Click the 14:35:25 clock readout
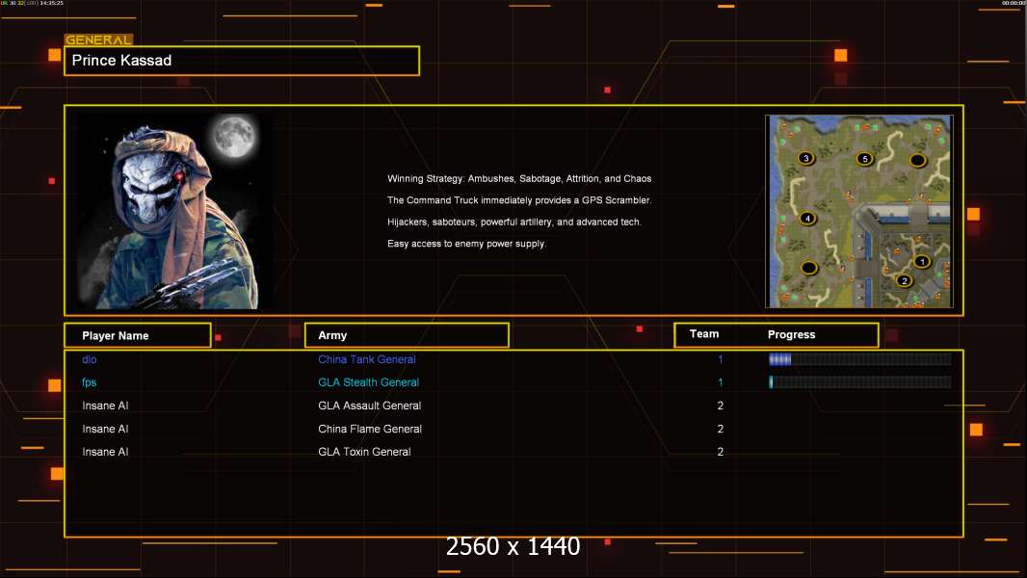This screenshot has width=1027, height=578. click(x=52, y=3)
